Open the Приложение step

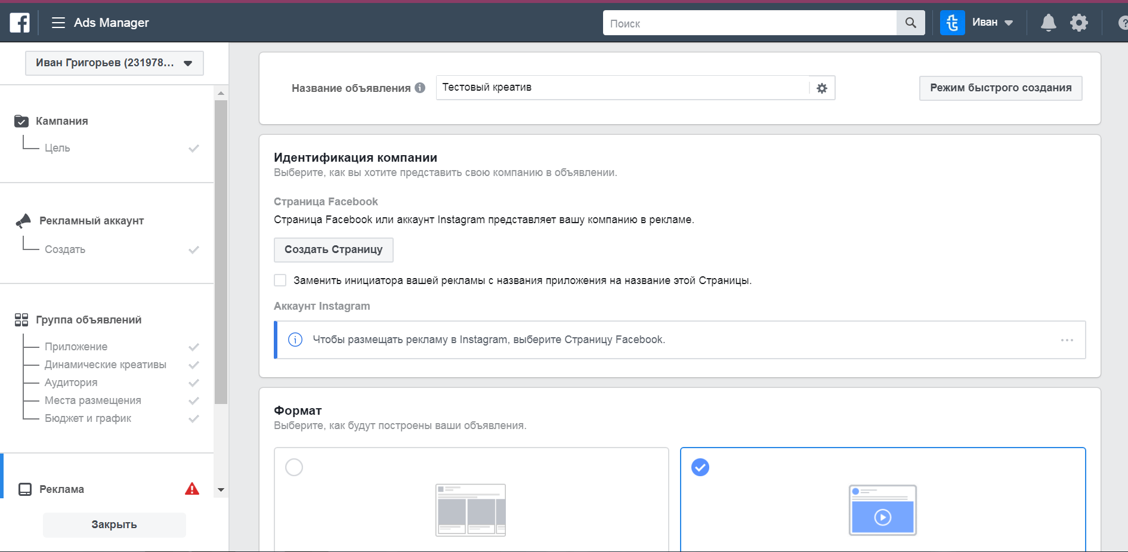(x=76, y=347)
